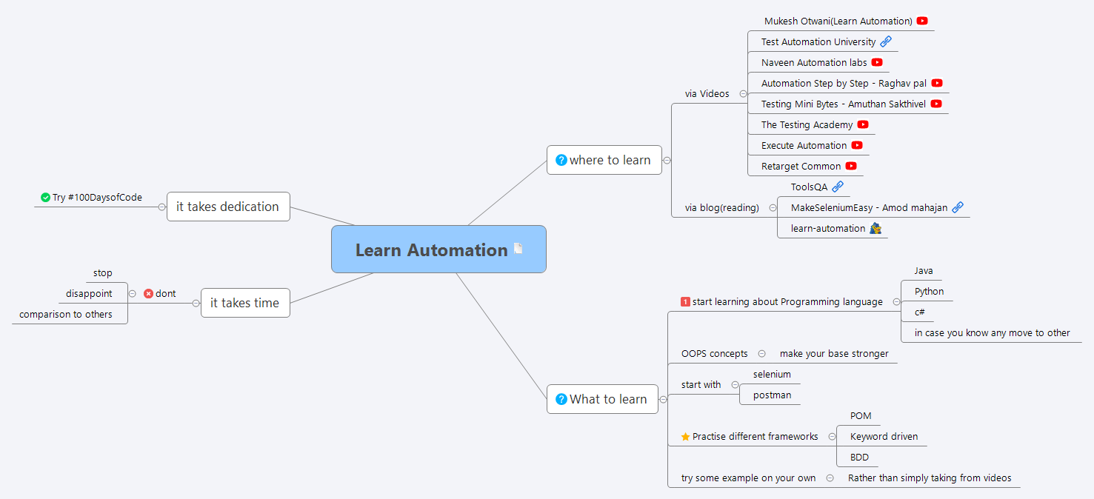Select the it takes dedication topic
The height and width of the screenshot is (499, 1094).
pos(228,207)
